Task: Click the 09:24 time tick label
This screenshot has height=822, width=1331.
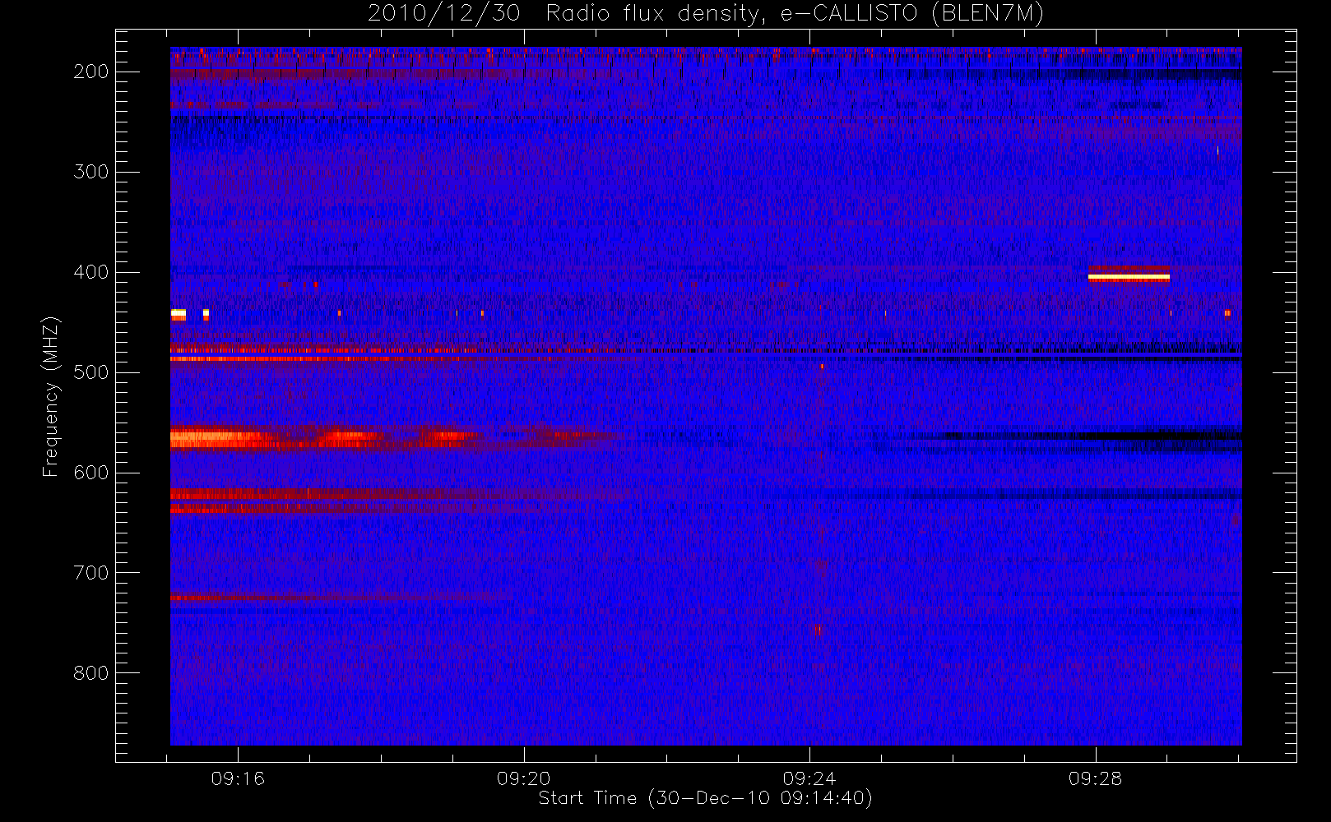Action: (x=809, y=778)
